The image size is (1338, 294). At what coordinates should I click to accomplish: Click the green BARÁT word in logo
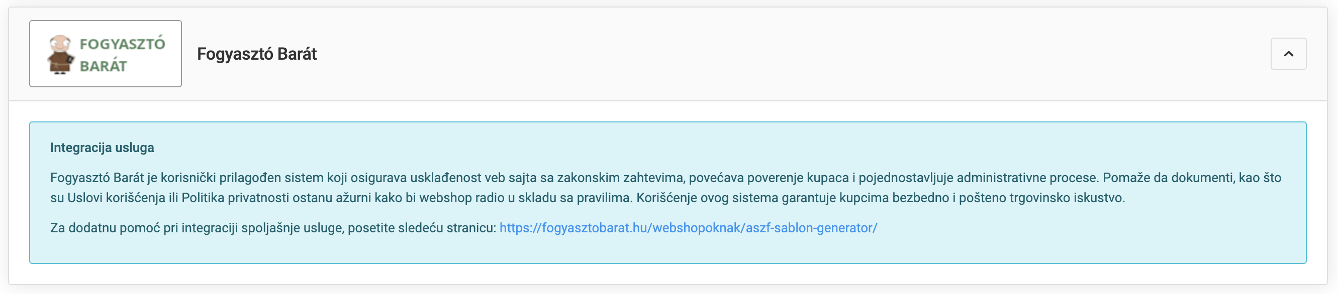click(x=103, y=66)
